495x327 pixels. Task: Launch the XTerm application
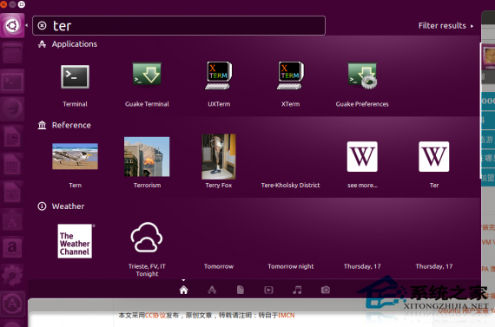click(x=290, y=75)
